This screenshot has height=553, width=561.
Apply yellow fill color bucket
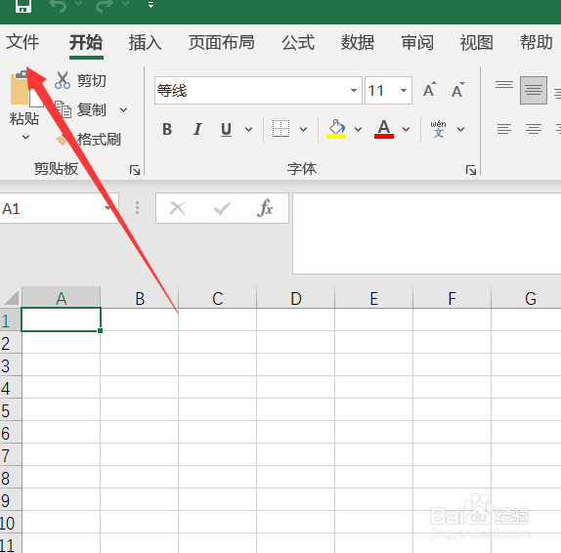(336, 128)
